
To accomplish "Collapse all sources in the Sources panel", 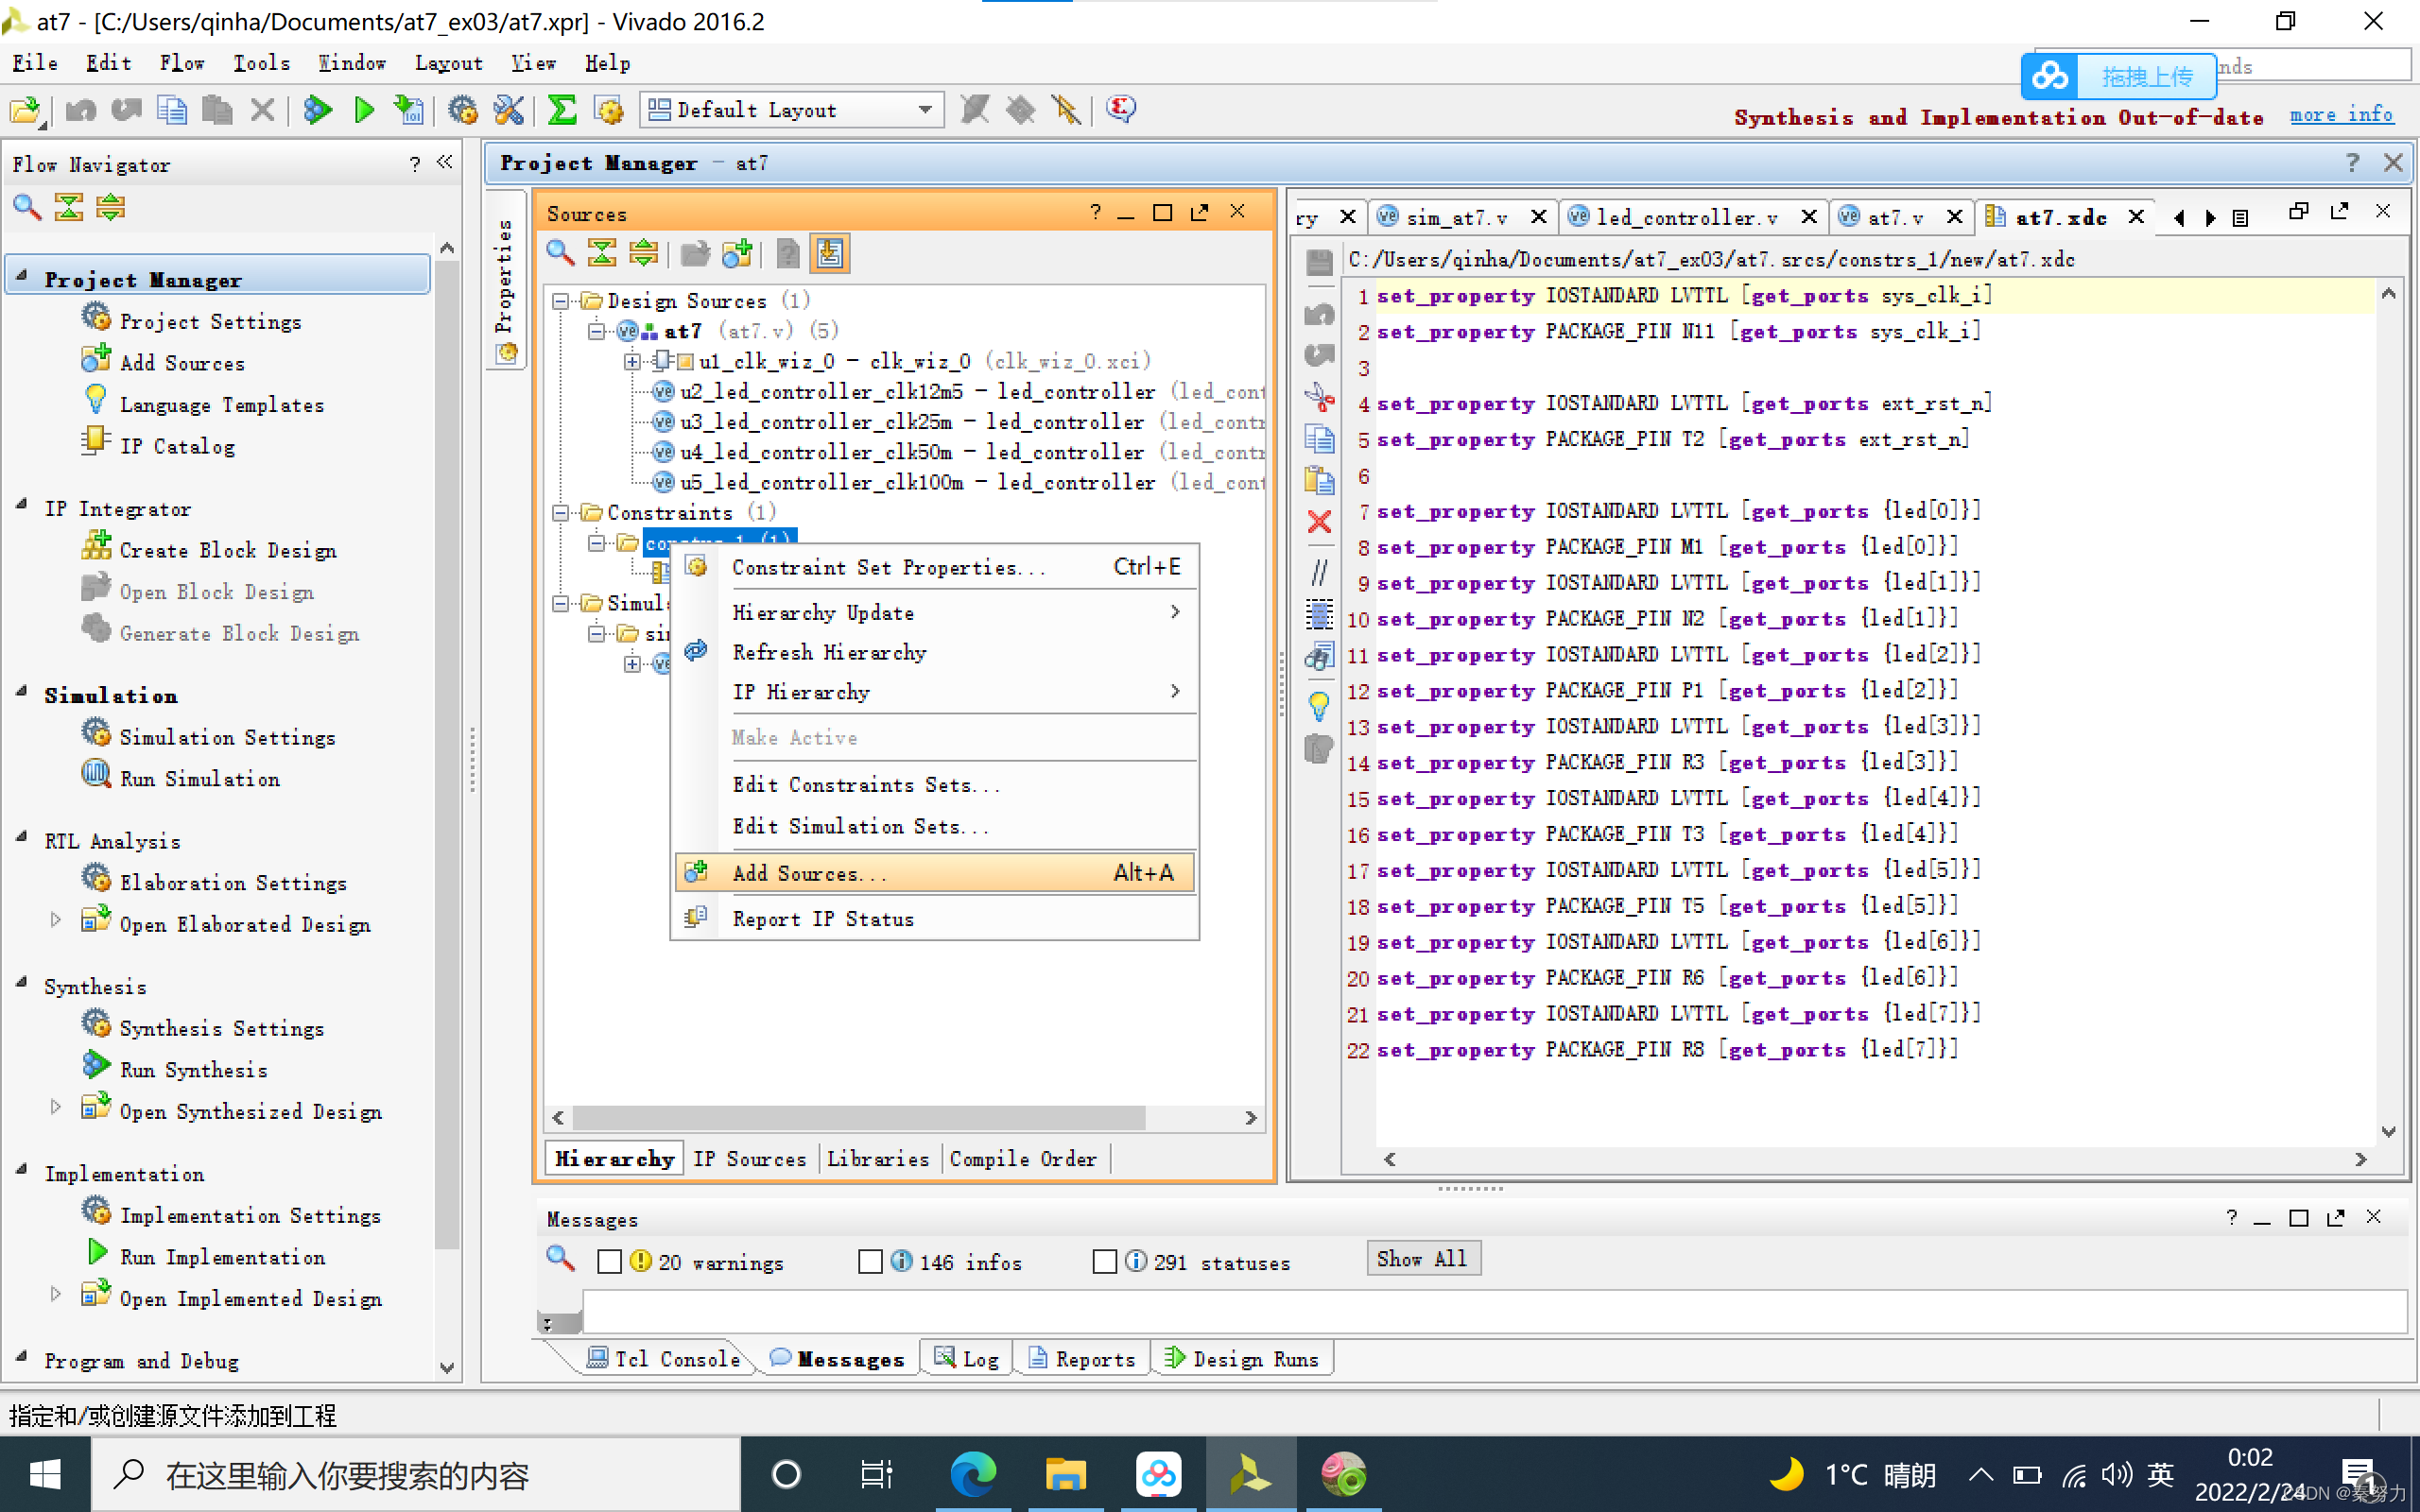I will click(602, 254).
